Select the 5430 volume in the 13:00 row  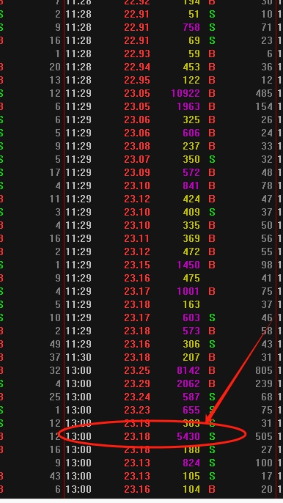pos(188,436)
